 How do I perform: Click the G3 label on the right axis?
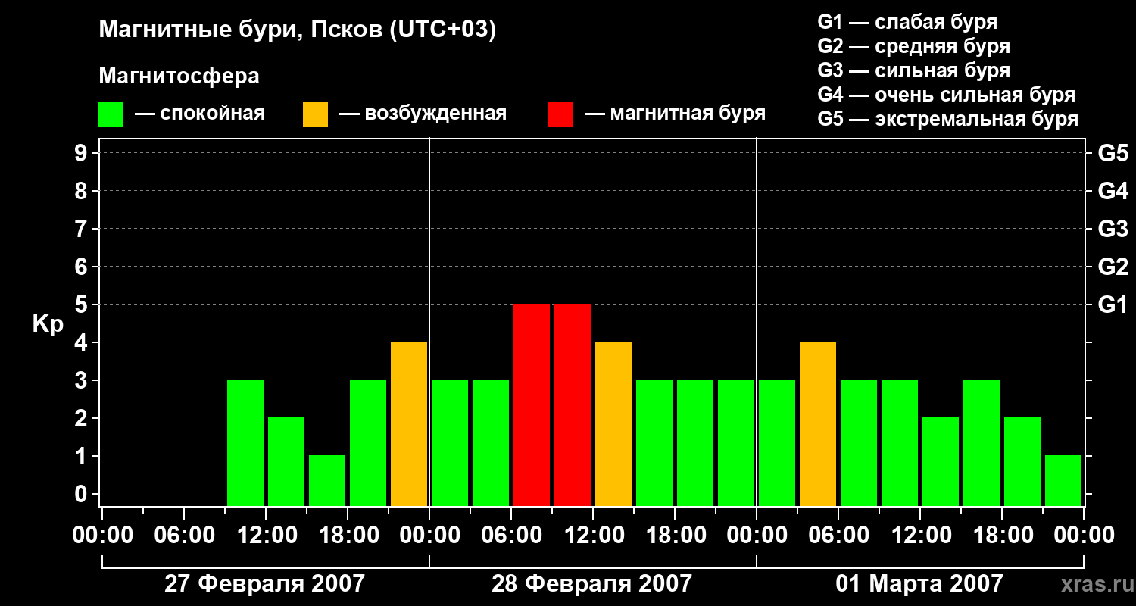pos(1113,229)
